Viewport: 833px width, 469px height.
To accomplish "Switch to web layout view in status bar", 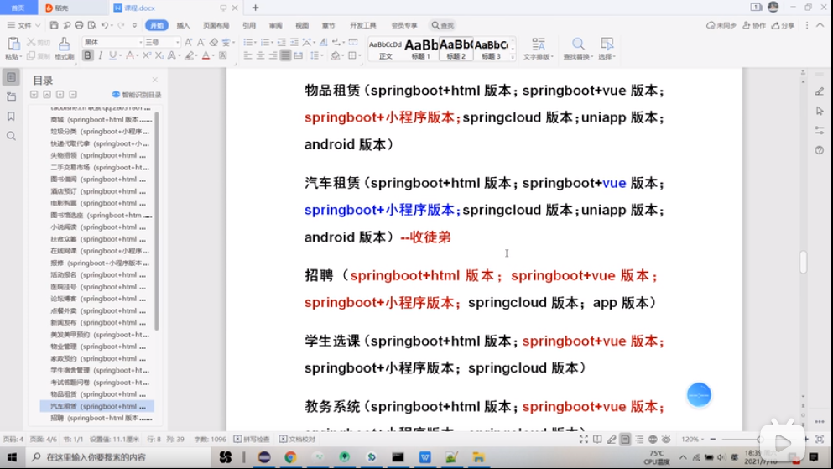I will pyautogui.click(x=653, y=439).
